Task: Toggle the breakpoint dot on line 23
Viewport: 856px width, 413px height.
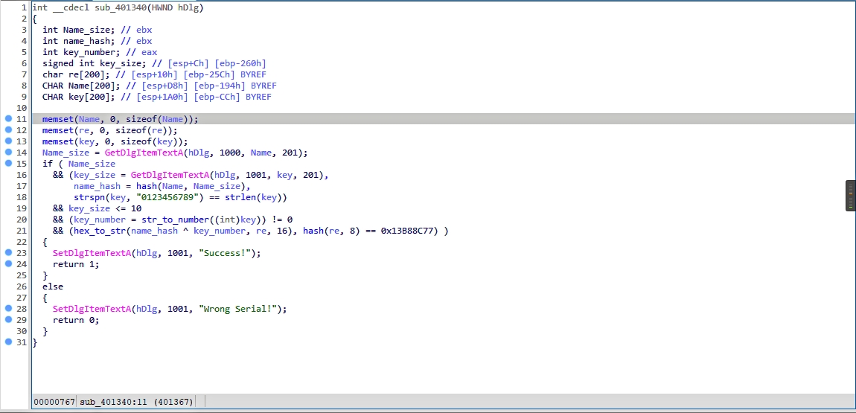Action: (8, 252)
